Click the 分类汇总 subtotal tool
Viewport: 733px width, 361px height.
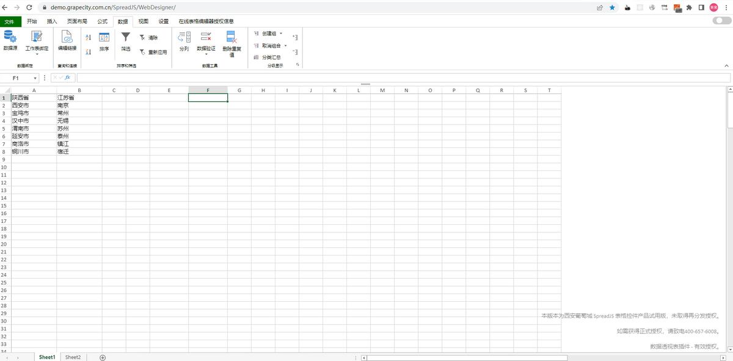tap(268, 57)
